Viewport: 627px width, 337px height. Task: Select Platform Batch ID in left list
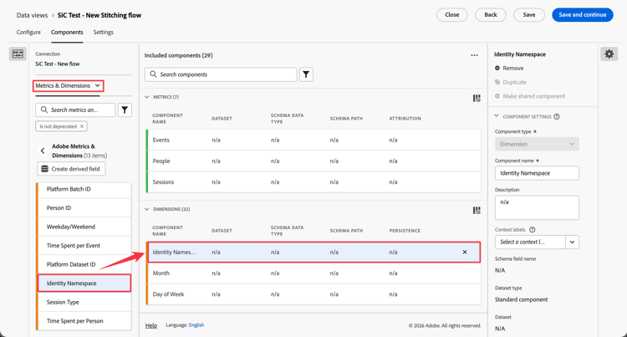[84, 189]
